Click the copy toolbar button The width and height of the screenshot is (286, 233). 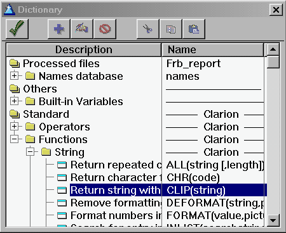[x=171, y=29]
